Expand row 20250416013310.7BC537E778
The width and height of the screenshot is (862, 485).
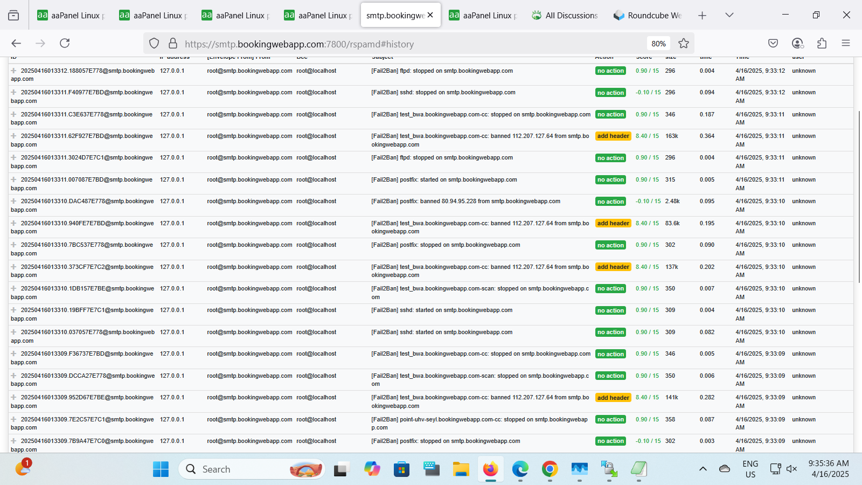pos(13,245)
